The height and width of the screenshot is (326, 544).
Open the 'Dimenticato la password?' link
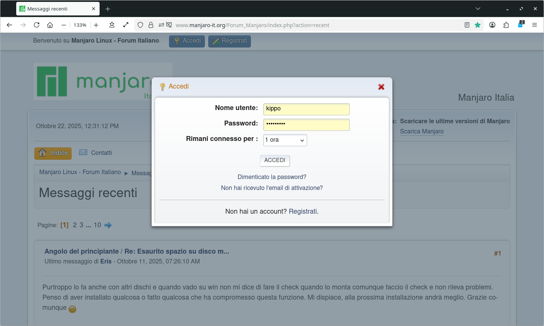pos(272,177)
